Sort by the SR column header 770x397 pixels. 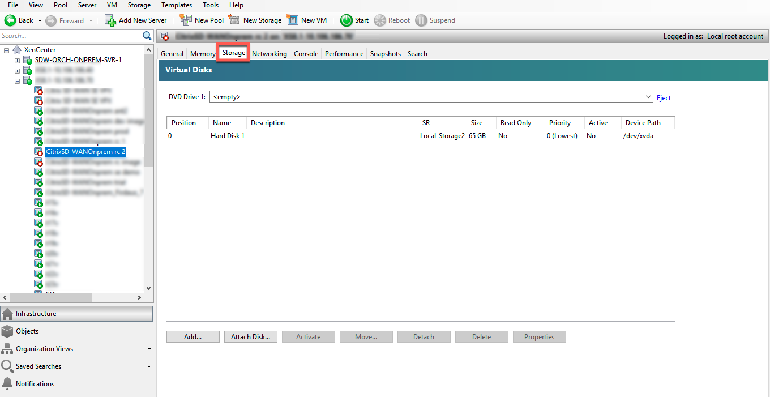tap(443, 123)
